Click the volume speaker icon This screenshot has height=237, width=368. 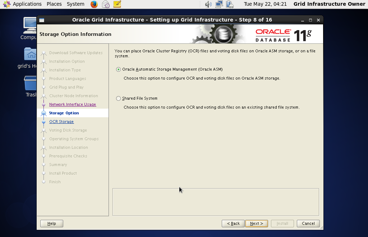click(208, 4)
